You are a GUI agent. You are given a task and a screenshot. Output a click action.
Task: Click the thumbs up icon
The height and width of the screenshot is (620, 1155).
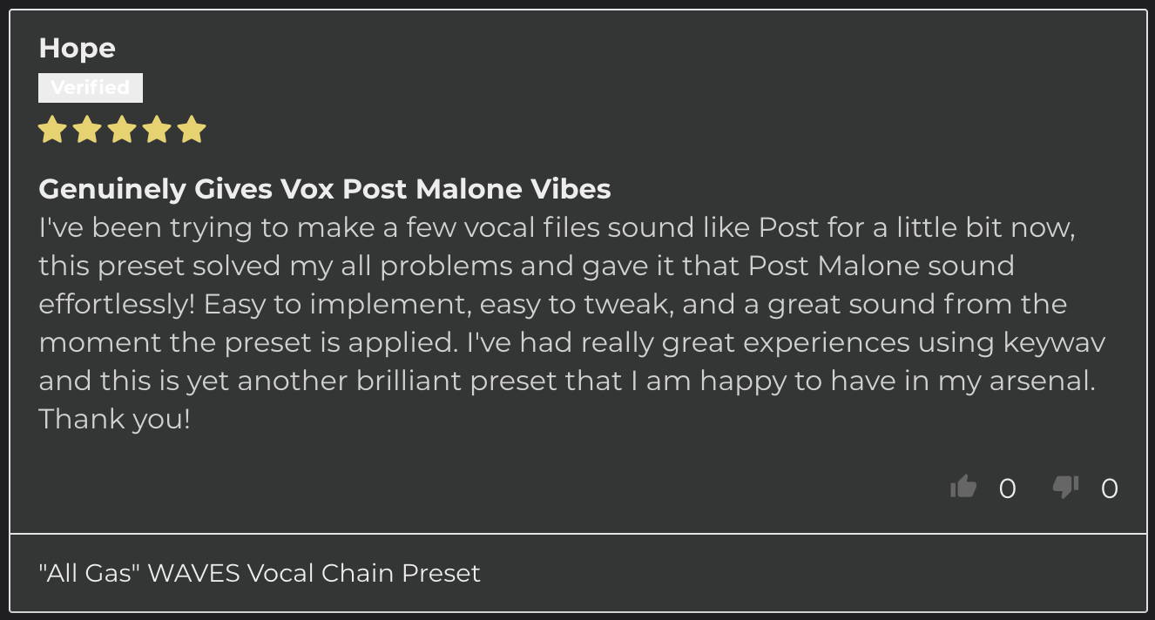[x=963, y=487]
